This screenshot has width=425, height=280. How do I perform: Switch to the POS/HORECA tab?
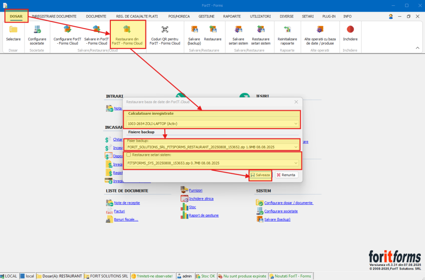(x=179, y=16)
